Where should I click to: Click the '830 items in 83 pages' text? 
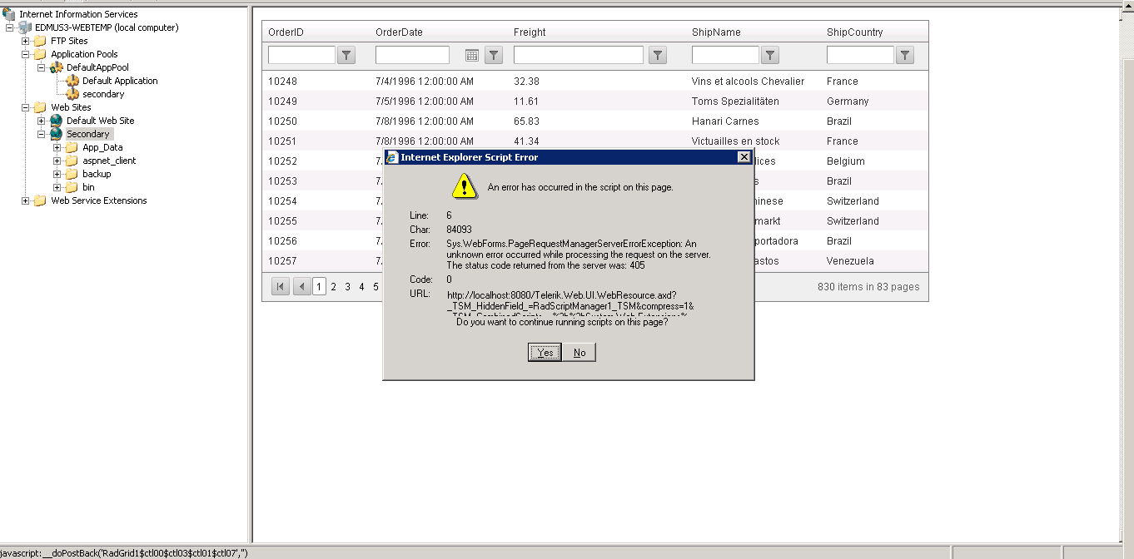868,287
